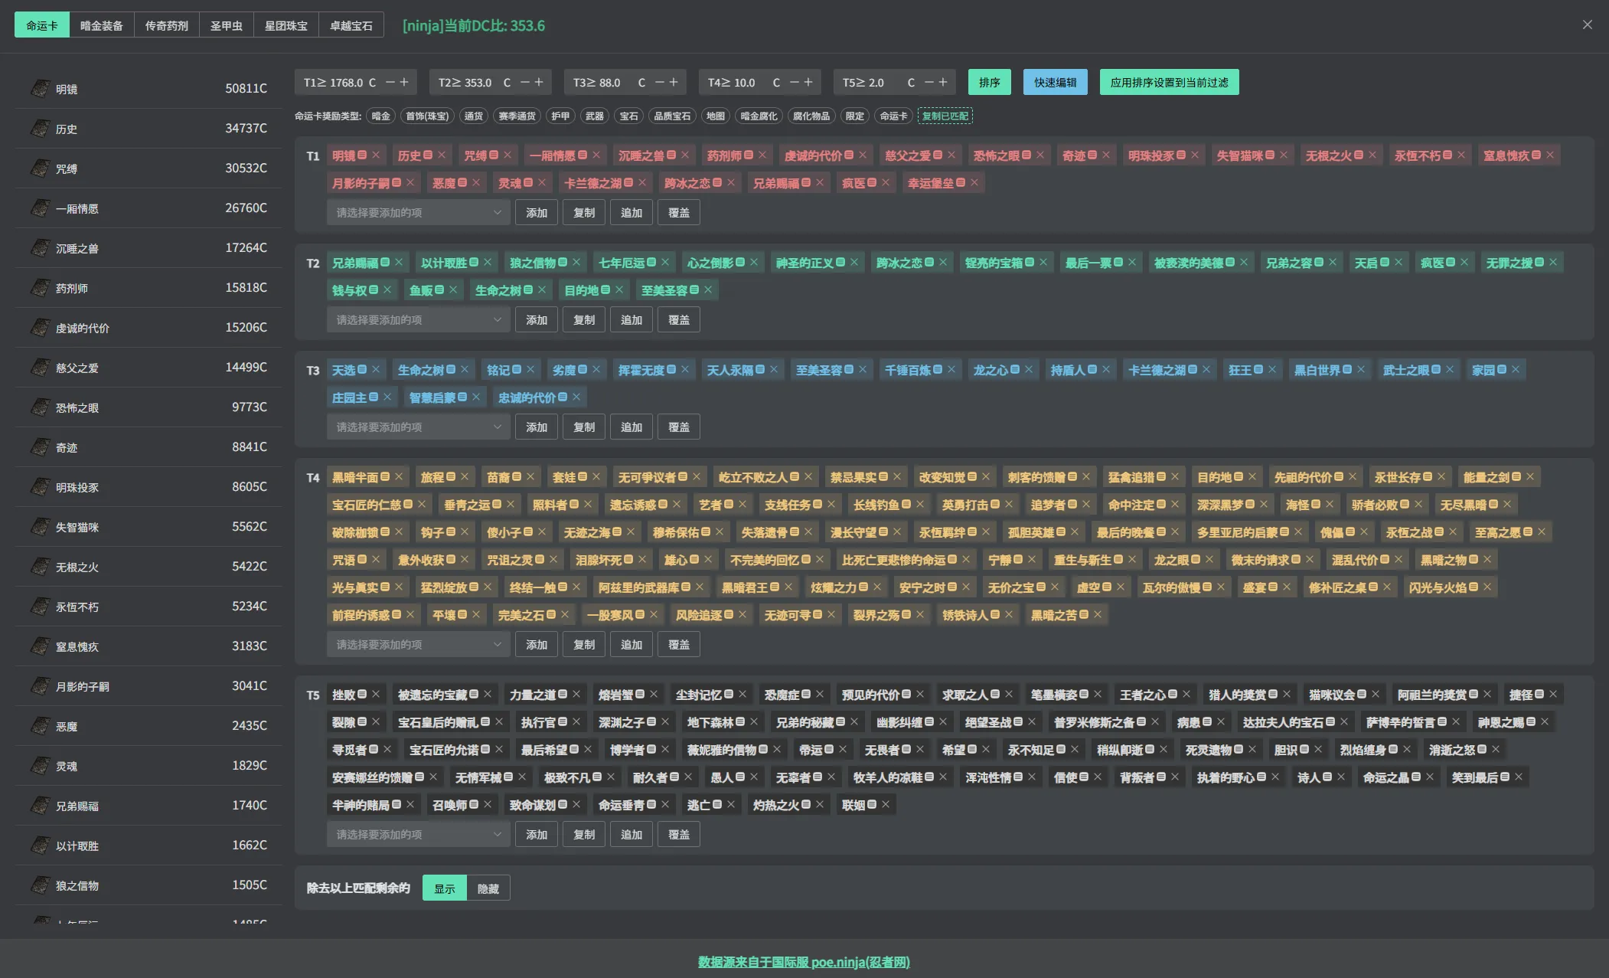The image size is (1609, 978).
Task: Toggle the 首饰(珠宝) reward type filter
Action: pos(427,116)
